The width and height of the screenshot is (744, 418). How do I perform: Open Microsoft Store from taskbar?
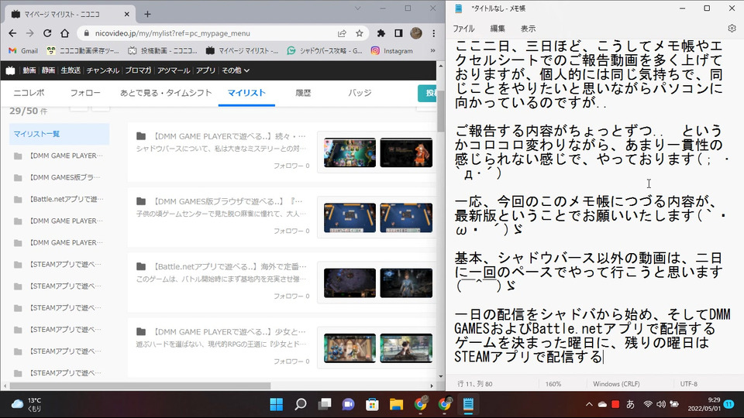[372, 404]
